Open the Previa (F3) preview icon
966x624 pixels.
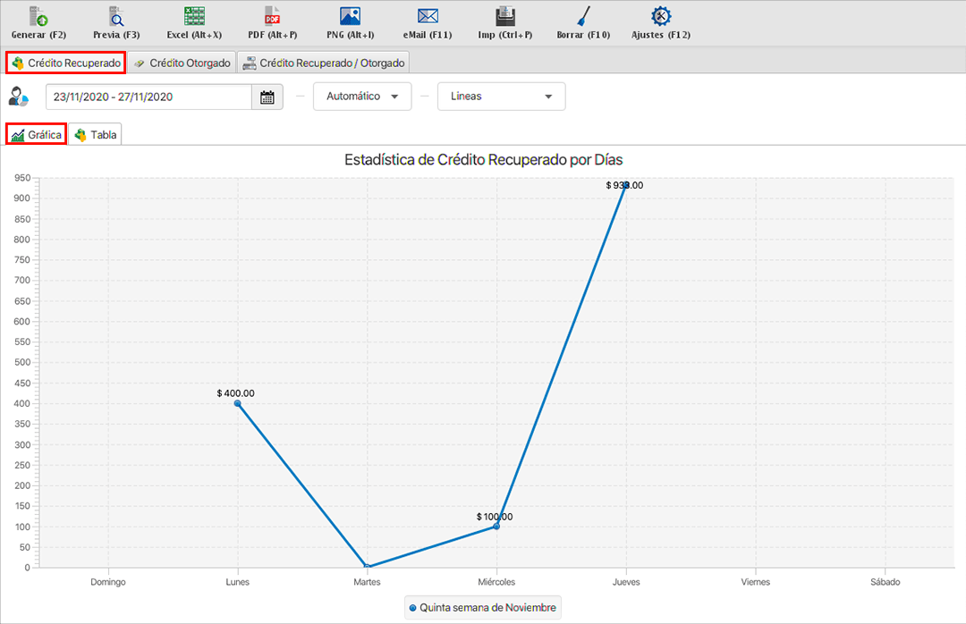(116, 16)
